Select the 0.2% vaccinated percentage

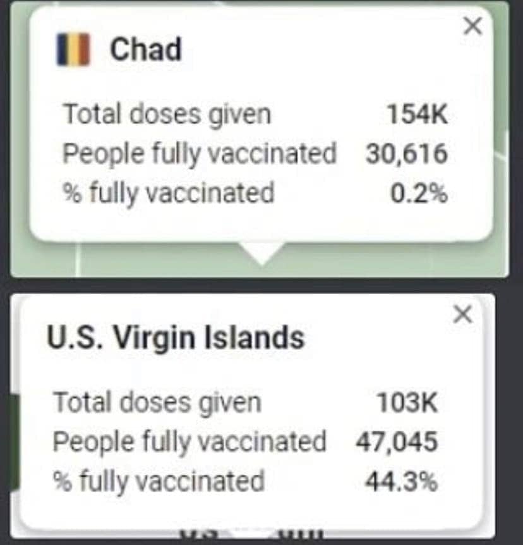pyautogui.click(x=419, y=193)
